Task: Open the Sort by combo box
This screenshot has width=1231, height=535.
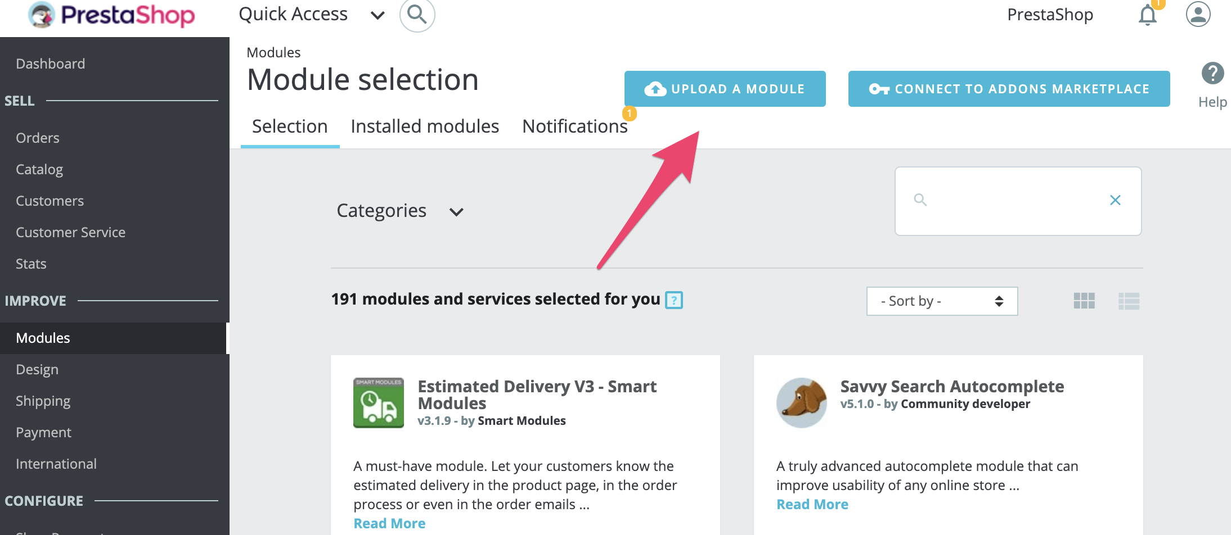Action: 942,301
